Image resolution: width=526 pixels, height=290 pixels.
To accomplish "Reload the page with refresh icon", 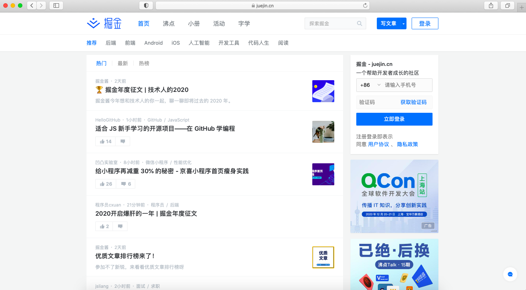I will [365, 5].
